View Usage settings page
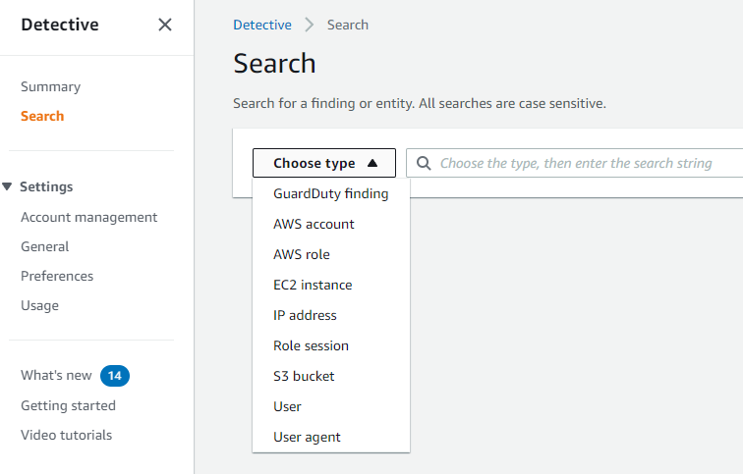This screenshot has height=474, width=743. tap(39, 305)
